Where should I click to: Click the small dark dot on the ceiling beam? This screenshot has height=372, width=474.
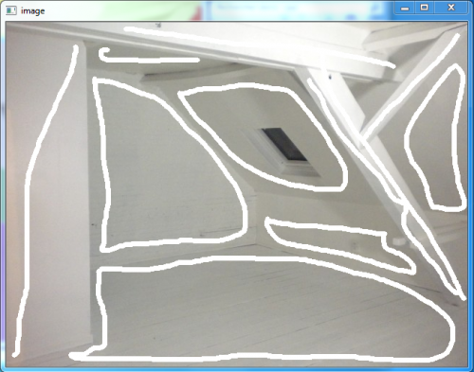click(330, 77)
